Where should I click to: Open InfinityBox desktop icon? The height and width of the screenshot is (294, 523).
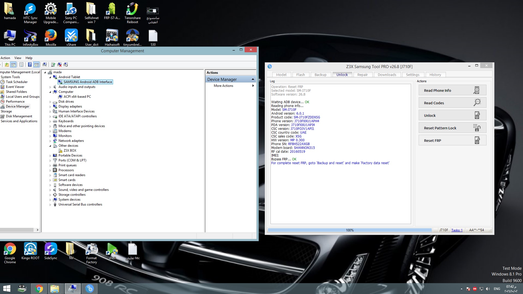point(30,38)
